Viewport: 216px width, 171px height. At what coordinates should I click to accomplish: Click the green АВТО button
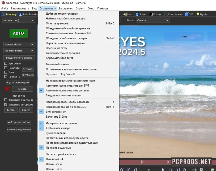(18, 33)
